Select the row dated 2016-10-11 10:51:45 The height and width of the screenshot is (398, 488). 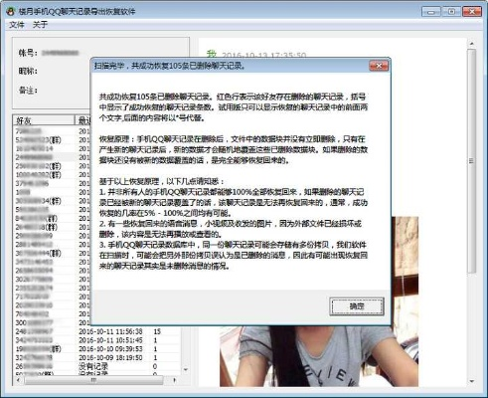click(97, 340)
